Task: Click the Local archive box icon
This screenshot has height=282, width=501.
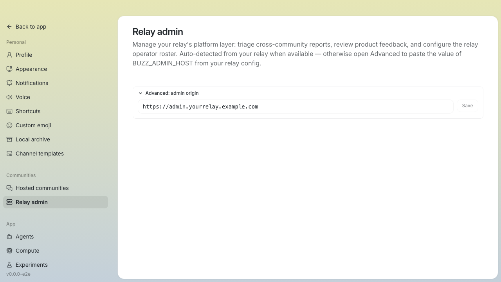Action: click(9, 139)
